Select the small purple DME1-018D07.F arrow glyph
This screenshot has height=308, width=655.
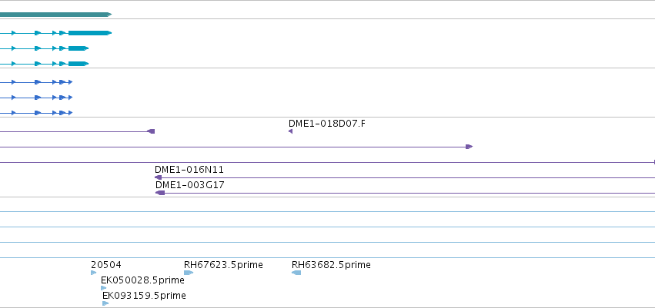point(290,131)
